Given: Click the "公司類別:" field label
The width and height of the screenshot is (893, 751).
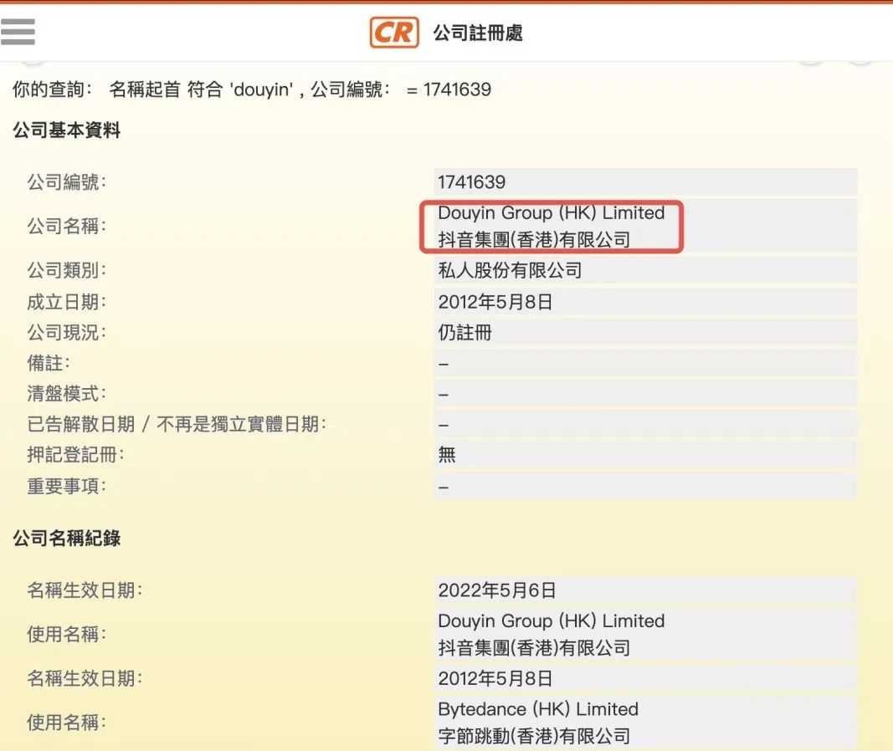Looking at the screenshot, I should click(x=67, y=269).
